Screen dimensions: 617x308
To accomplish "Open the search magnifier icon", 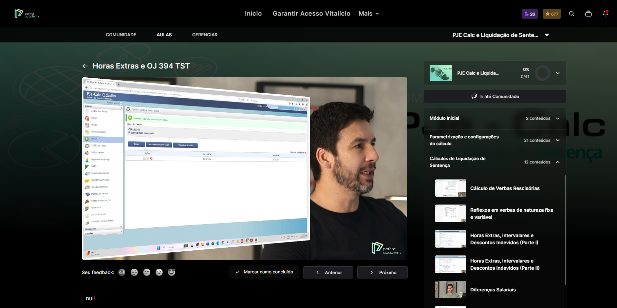I will (572, 14).
